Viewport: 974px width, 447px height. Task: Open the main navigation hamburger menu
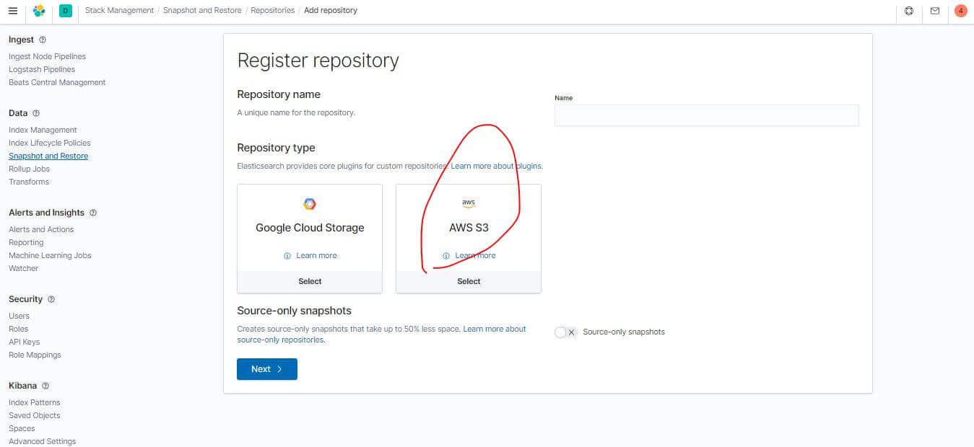tap(12, 10)
